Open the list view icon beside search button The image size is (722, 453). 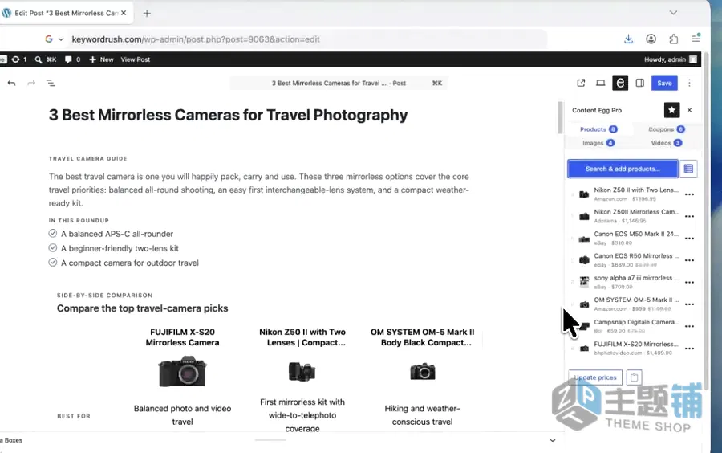point(688,169)
